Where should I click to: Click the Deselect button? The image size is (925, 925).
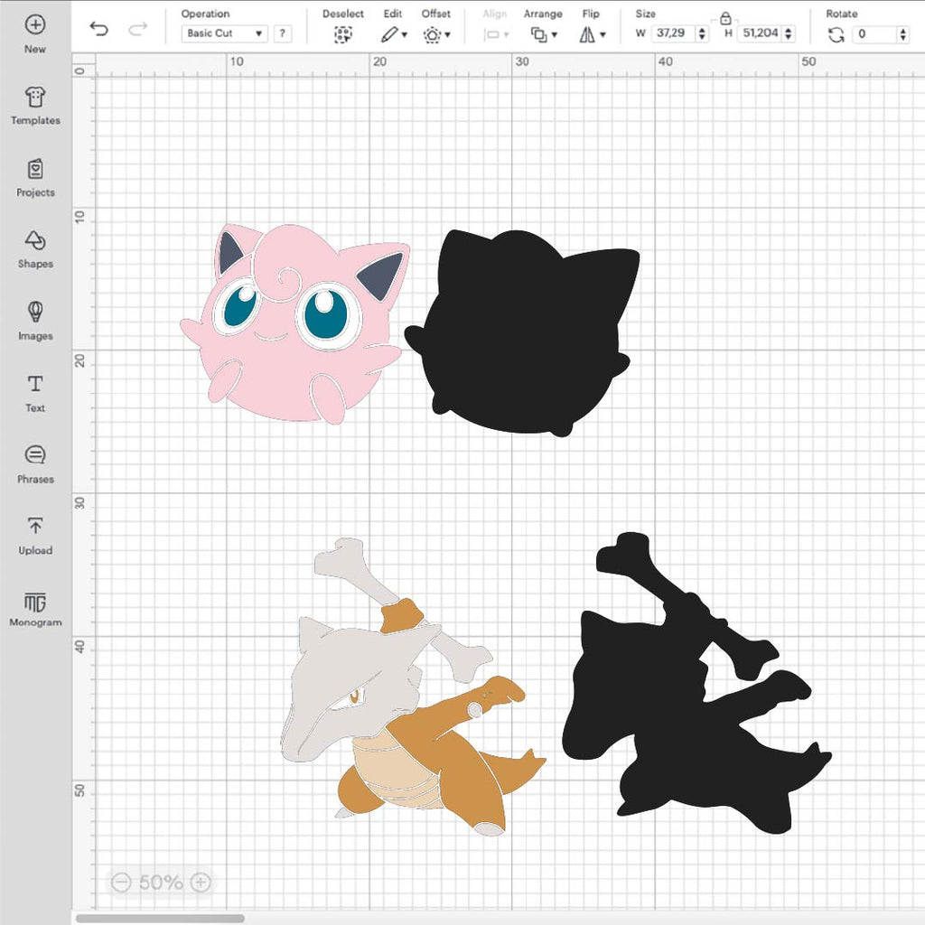(342, 34)
